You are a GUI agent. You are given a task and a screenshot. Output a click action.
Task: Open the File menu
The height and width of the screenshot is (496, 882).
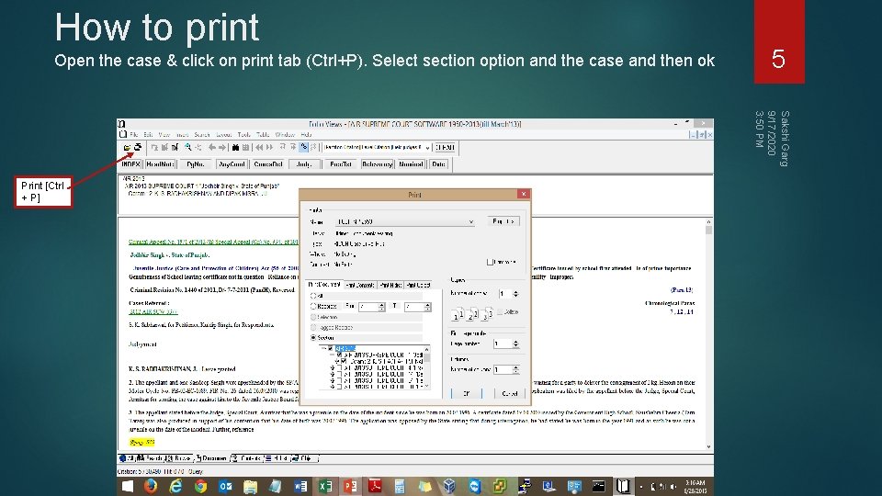[x=134, y=135]
